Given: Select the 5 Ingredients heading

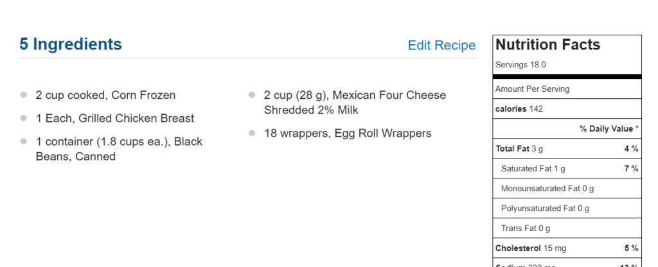Looking at the screenshot, I should 71,44.
